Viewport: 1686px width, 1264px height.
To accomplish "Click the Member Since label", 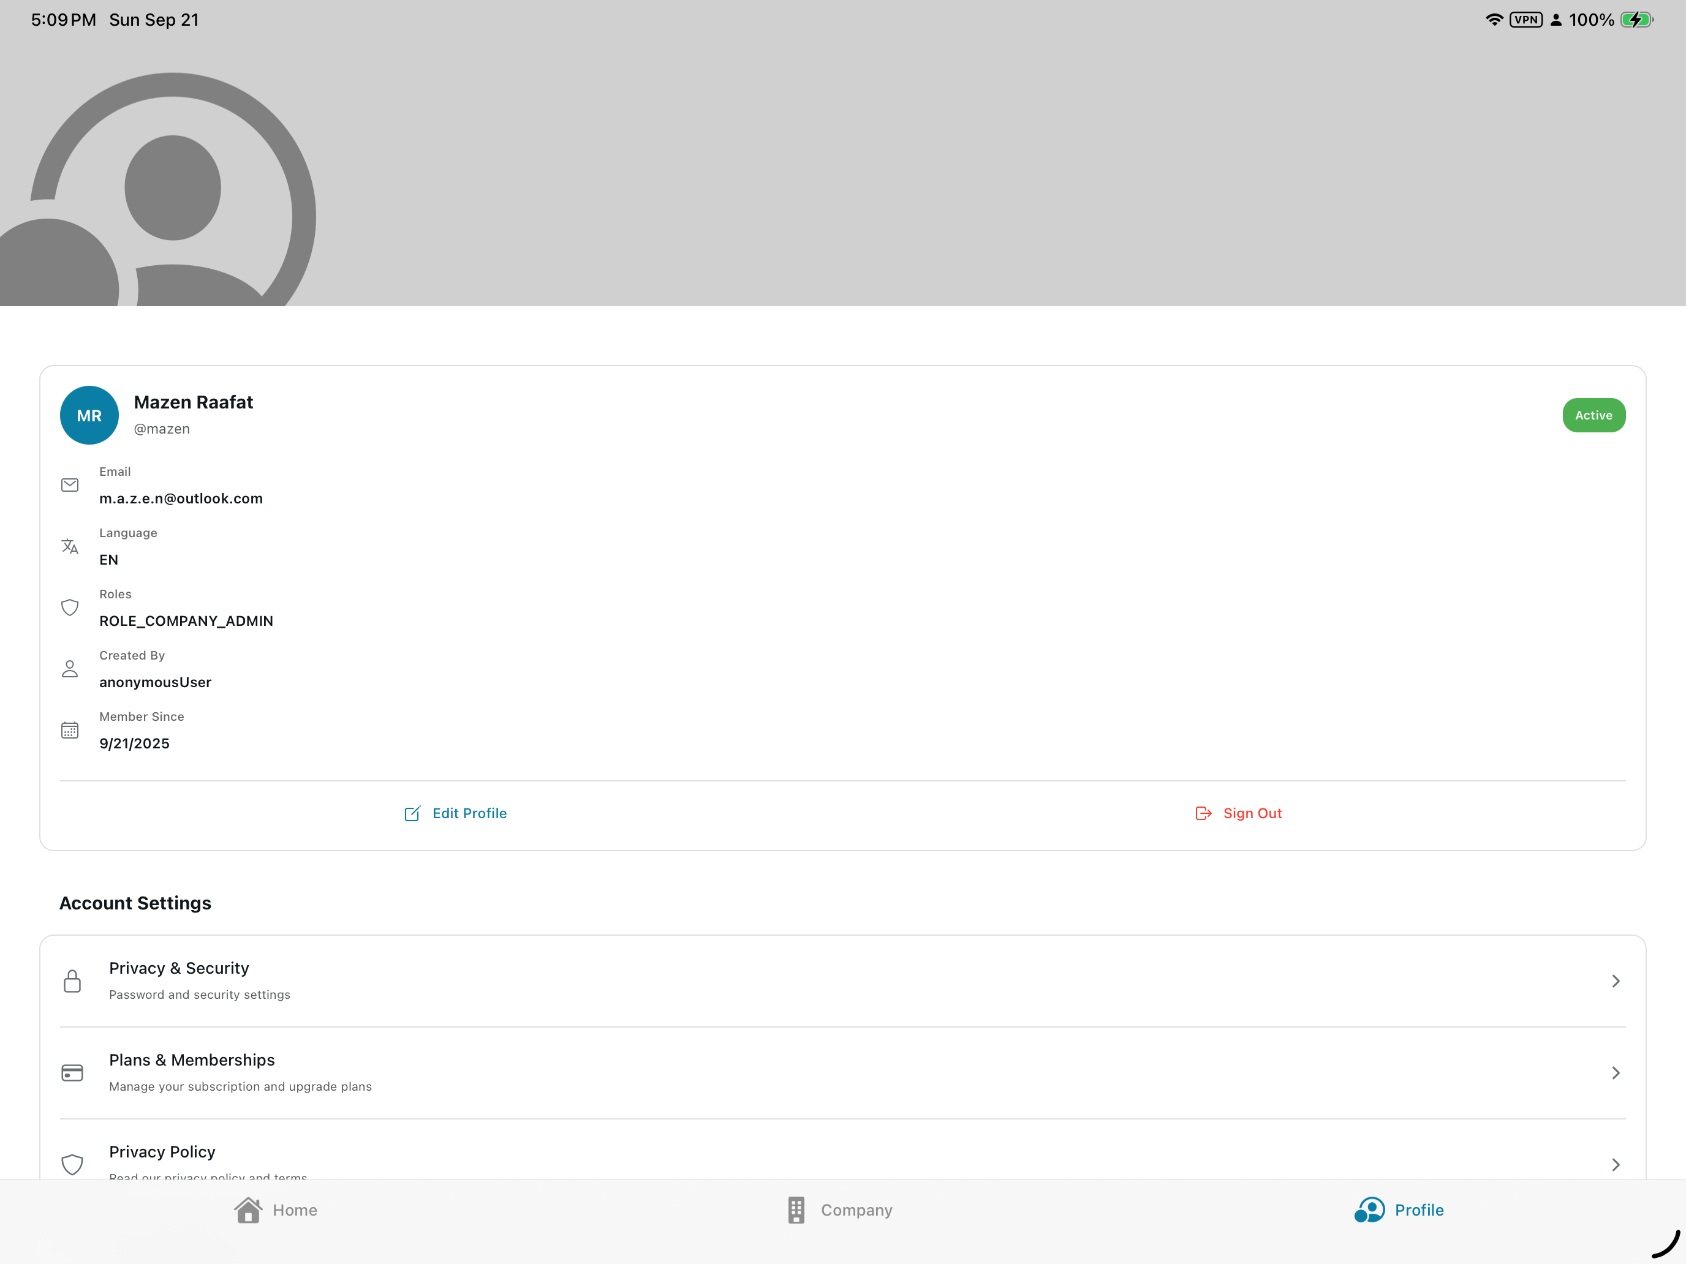I will click(x=142, y=716).
